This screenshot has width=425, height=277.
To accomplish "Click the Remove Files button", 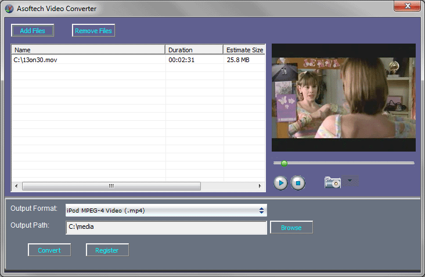I will 93,31.
